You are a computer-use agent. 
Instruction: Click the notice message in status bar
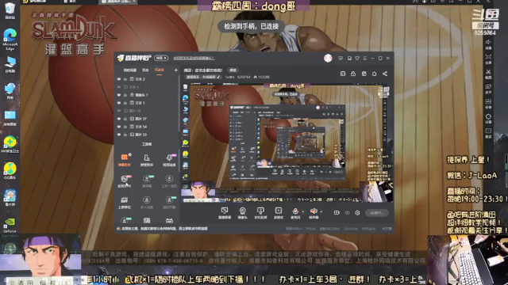[x=164, y=229]
